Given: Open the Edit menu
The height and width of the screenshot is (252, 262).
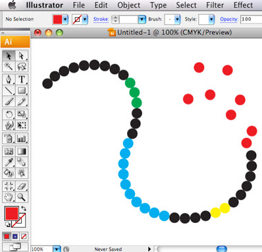Looking at the screenshot, I should (101, 5).
